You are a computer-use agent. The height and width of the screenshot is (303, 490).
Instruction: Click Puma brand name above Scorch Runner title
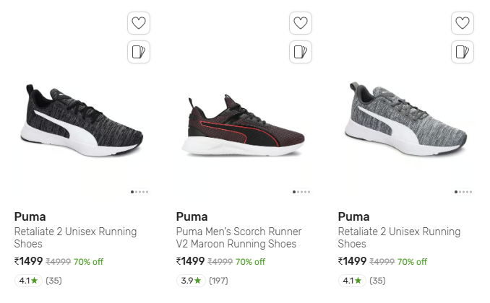click(192, 216)
